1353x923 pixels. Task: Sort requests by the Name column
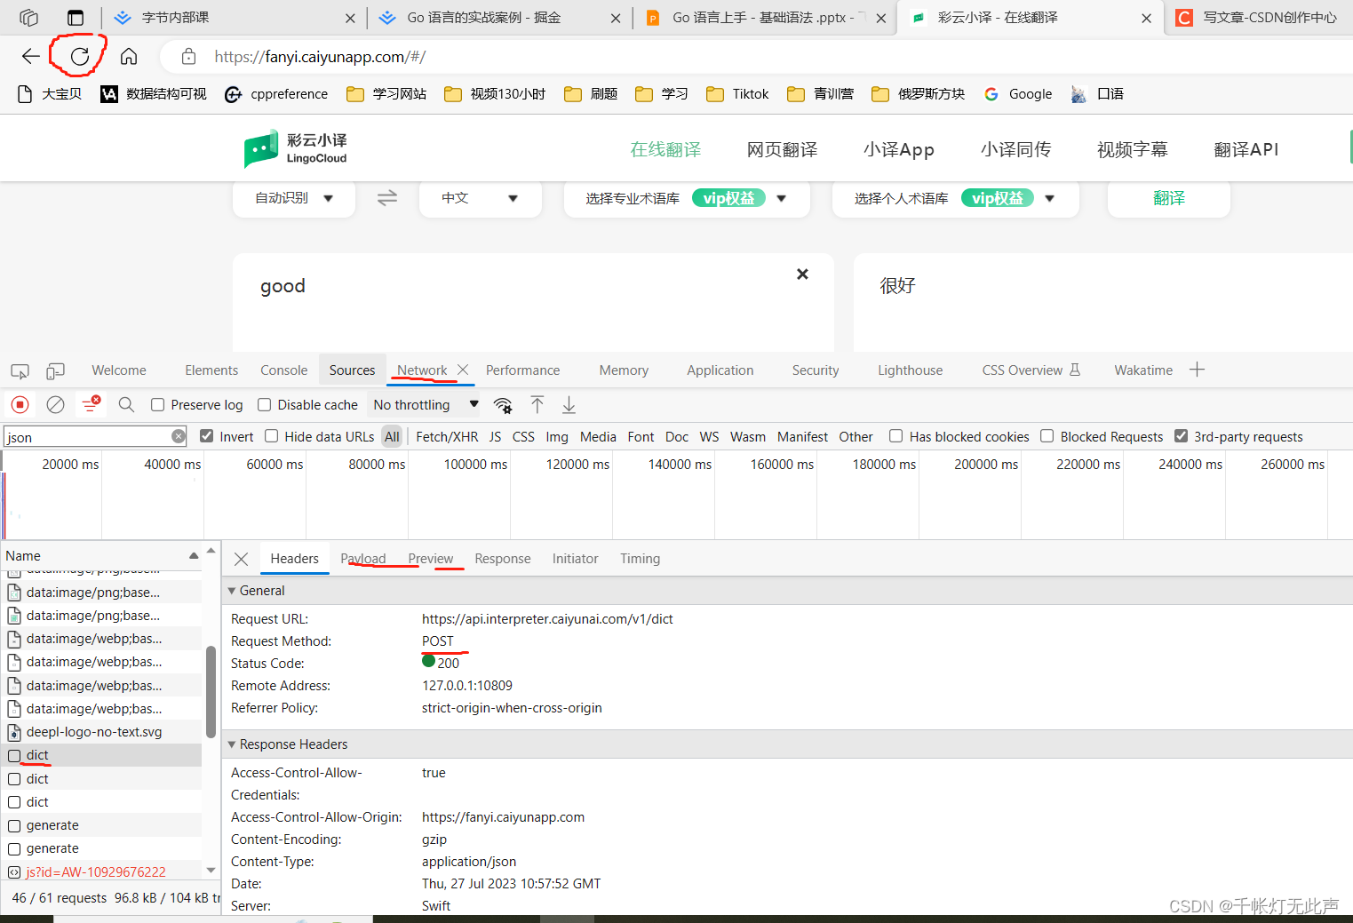coord(100,556)
